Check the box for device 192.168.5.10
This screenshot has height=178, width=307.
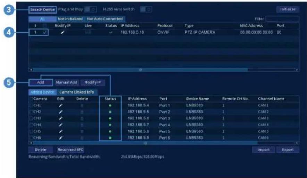[45, 33]
